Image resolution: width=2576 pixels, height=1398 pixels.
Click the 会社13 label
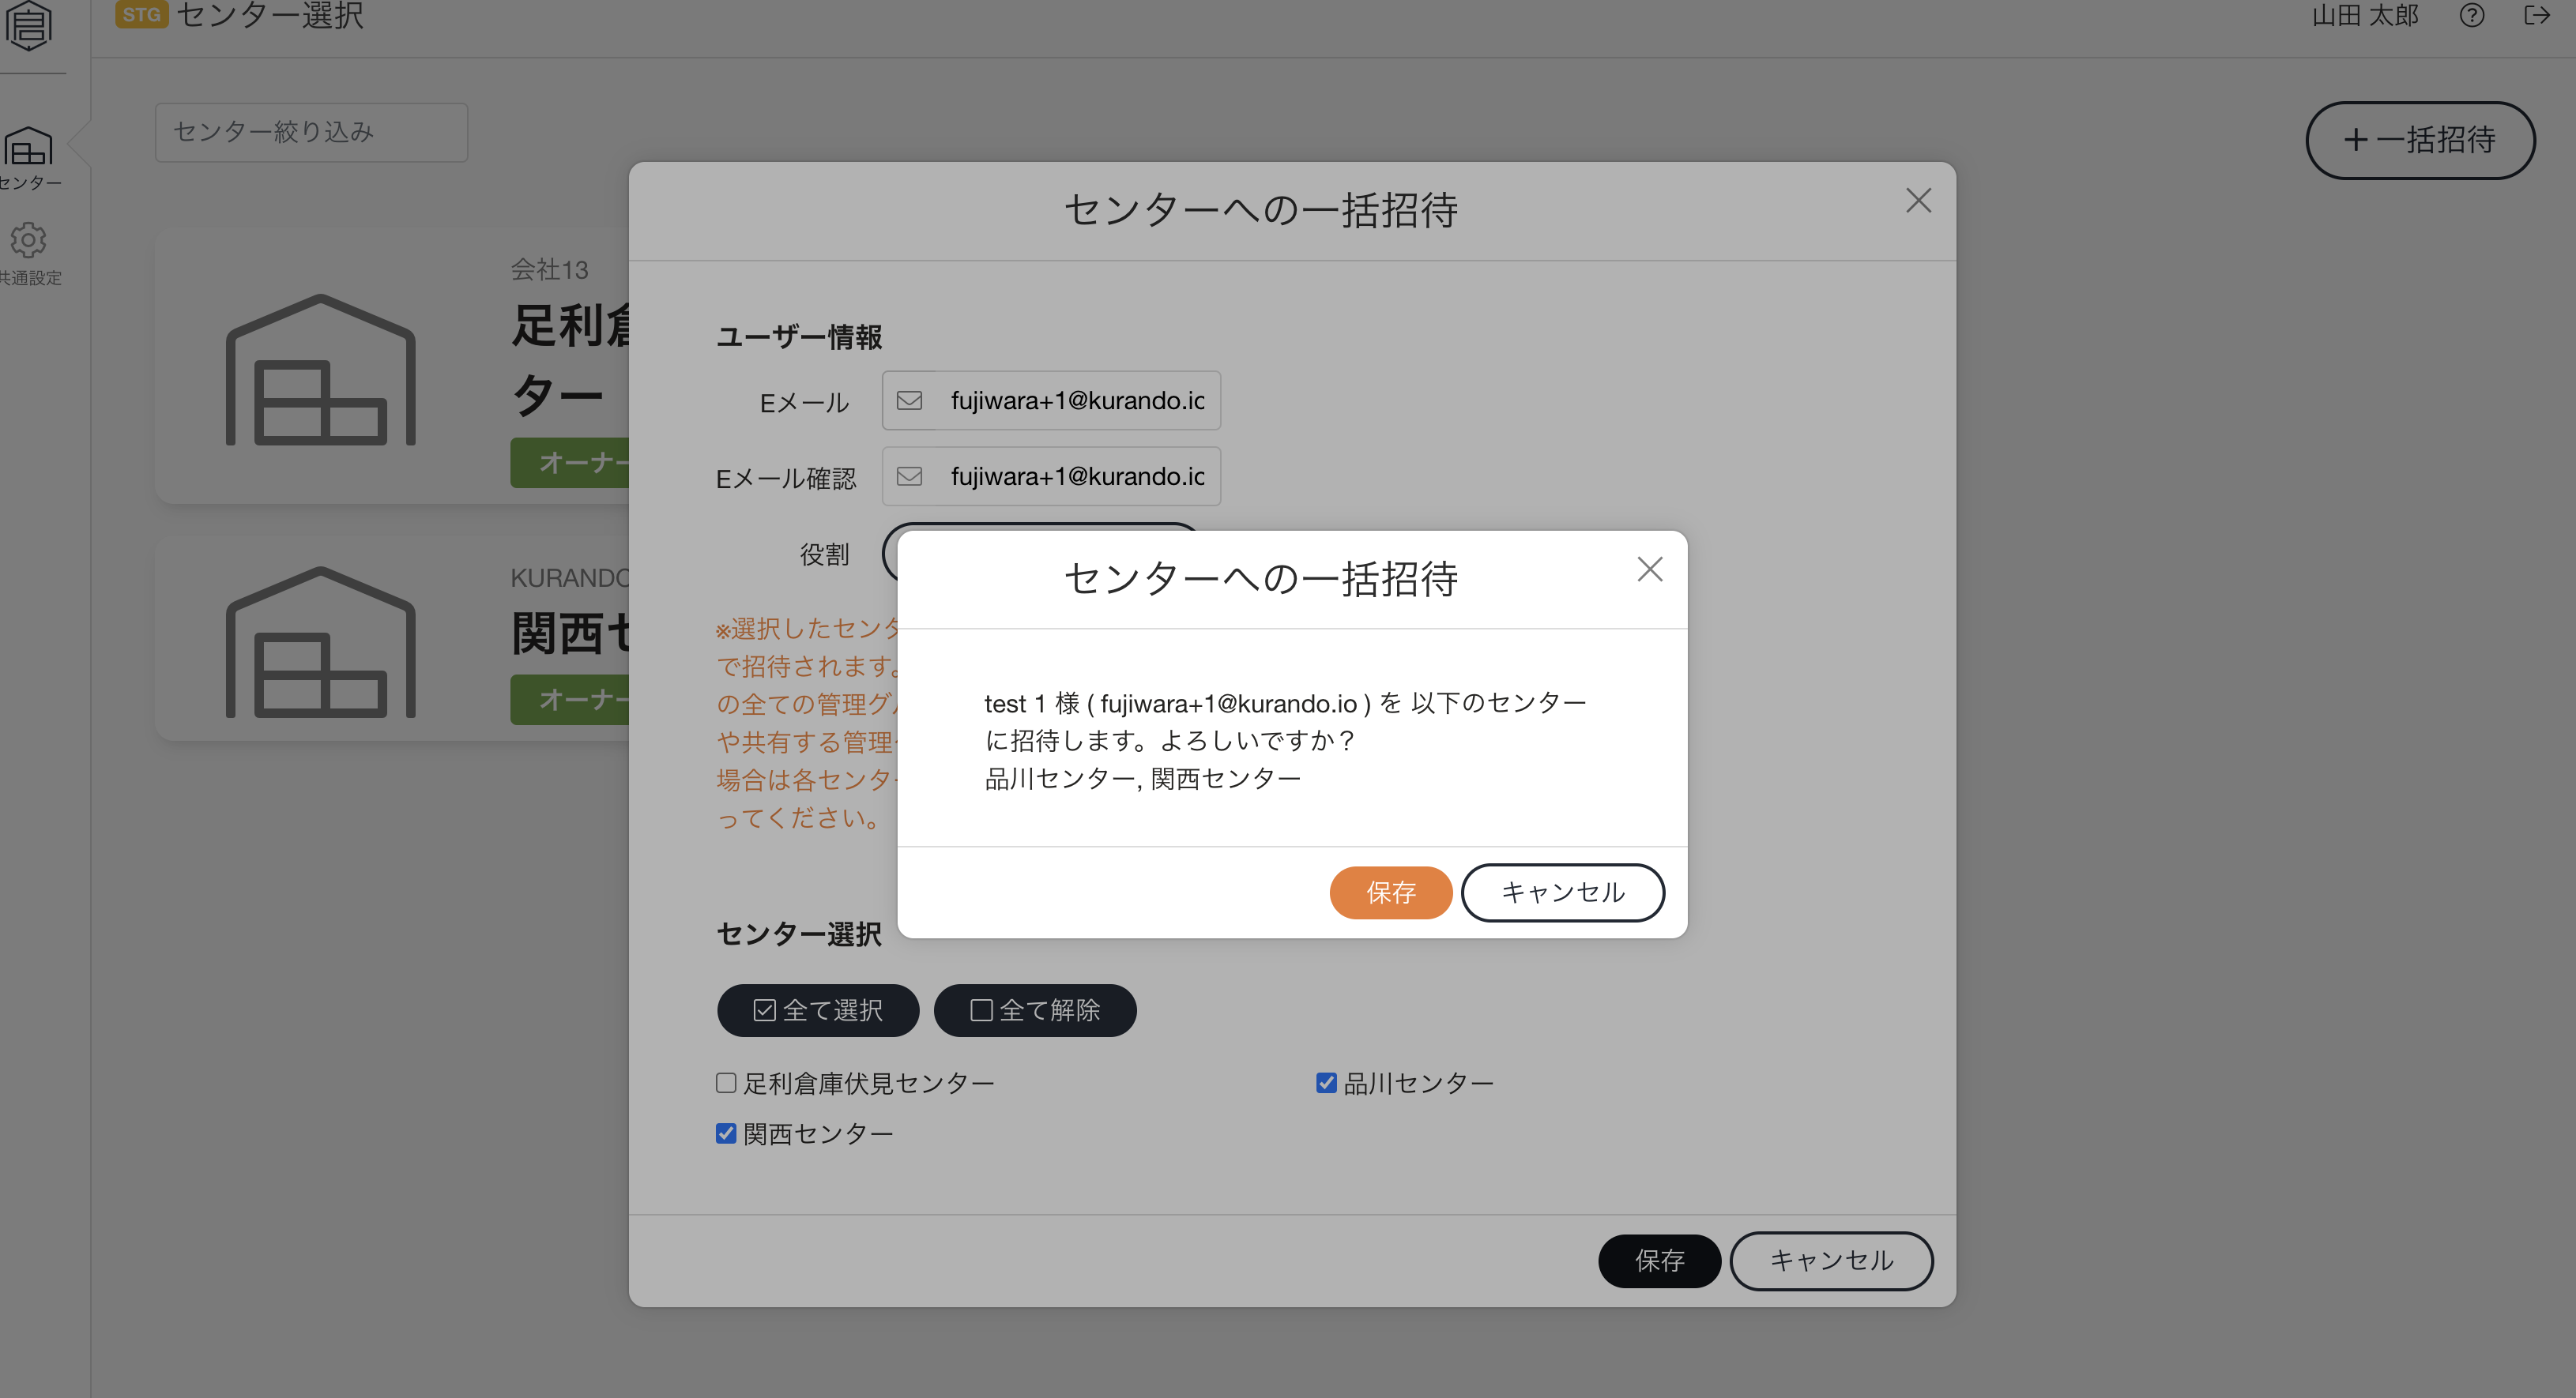pos(549,270)
